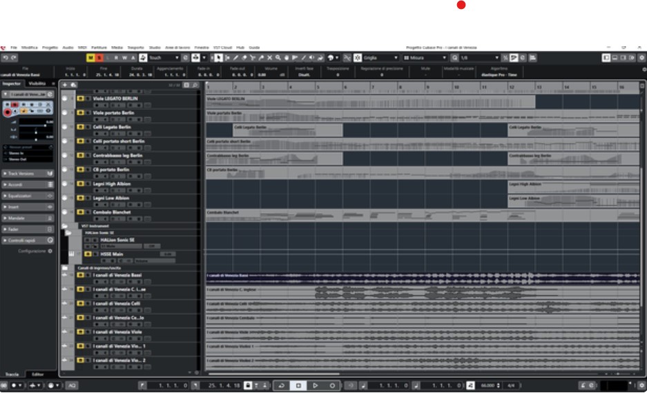Open the Editor tab at bottom
647x393 pixels.
(38, 374)
